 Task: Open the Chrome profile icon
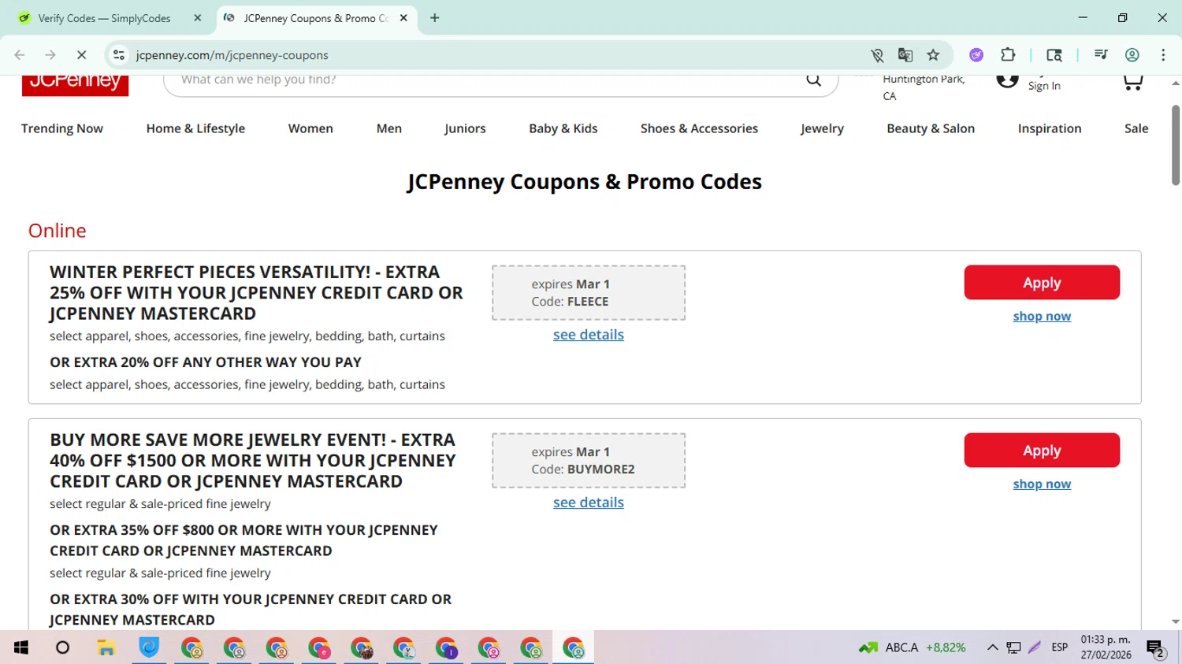pos(1132,55)
